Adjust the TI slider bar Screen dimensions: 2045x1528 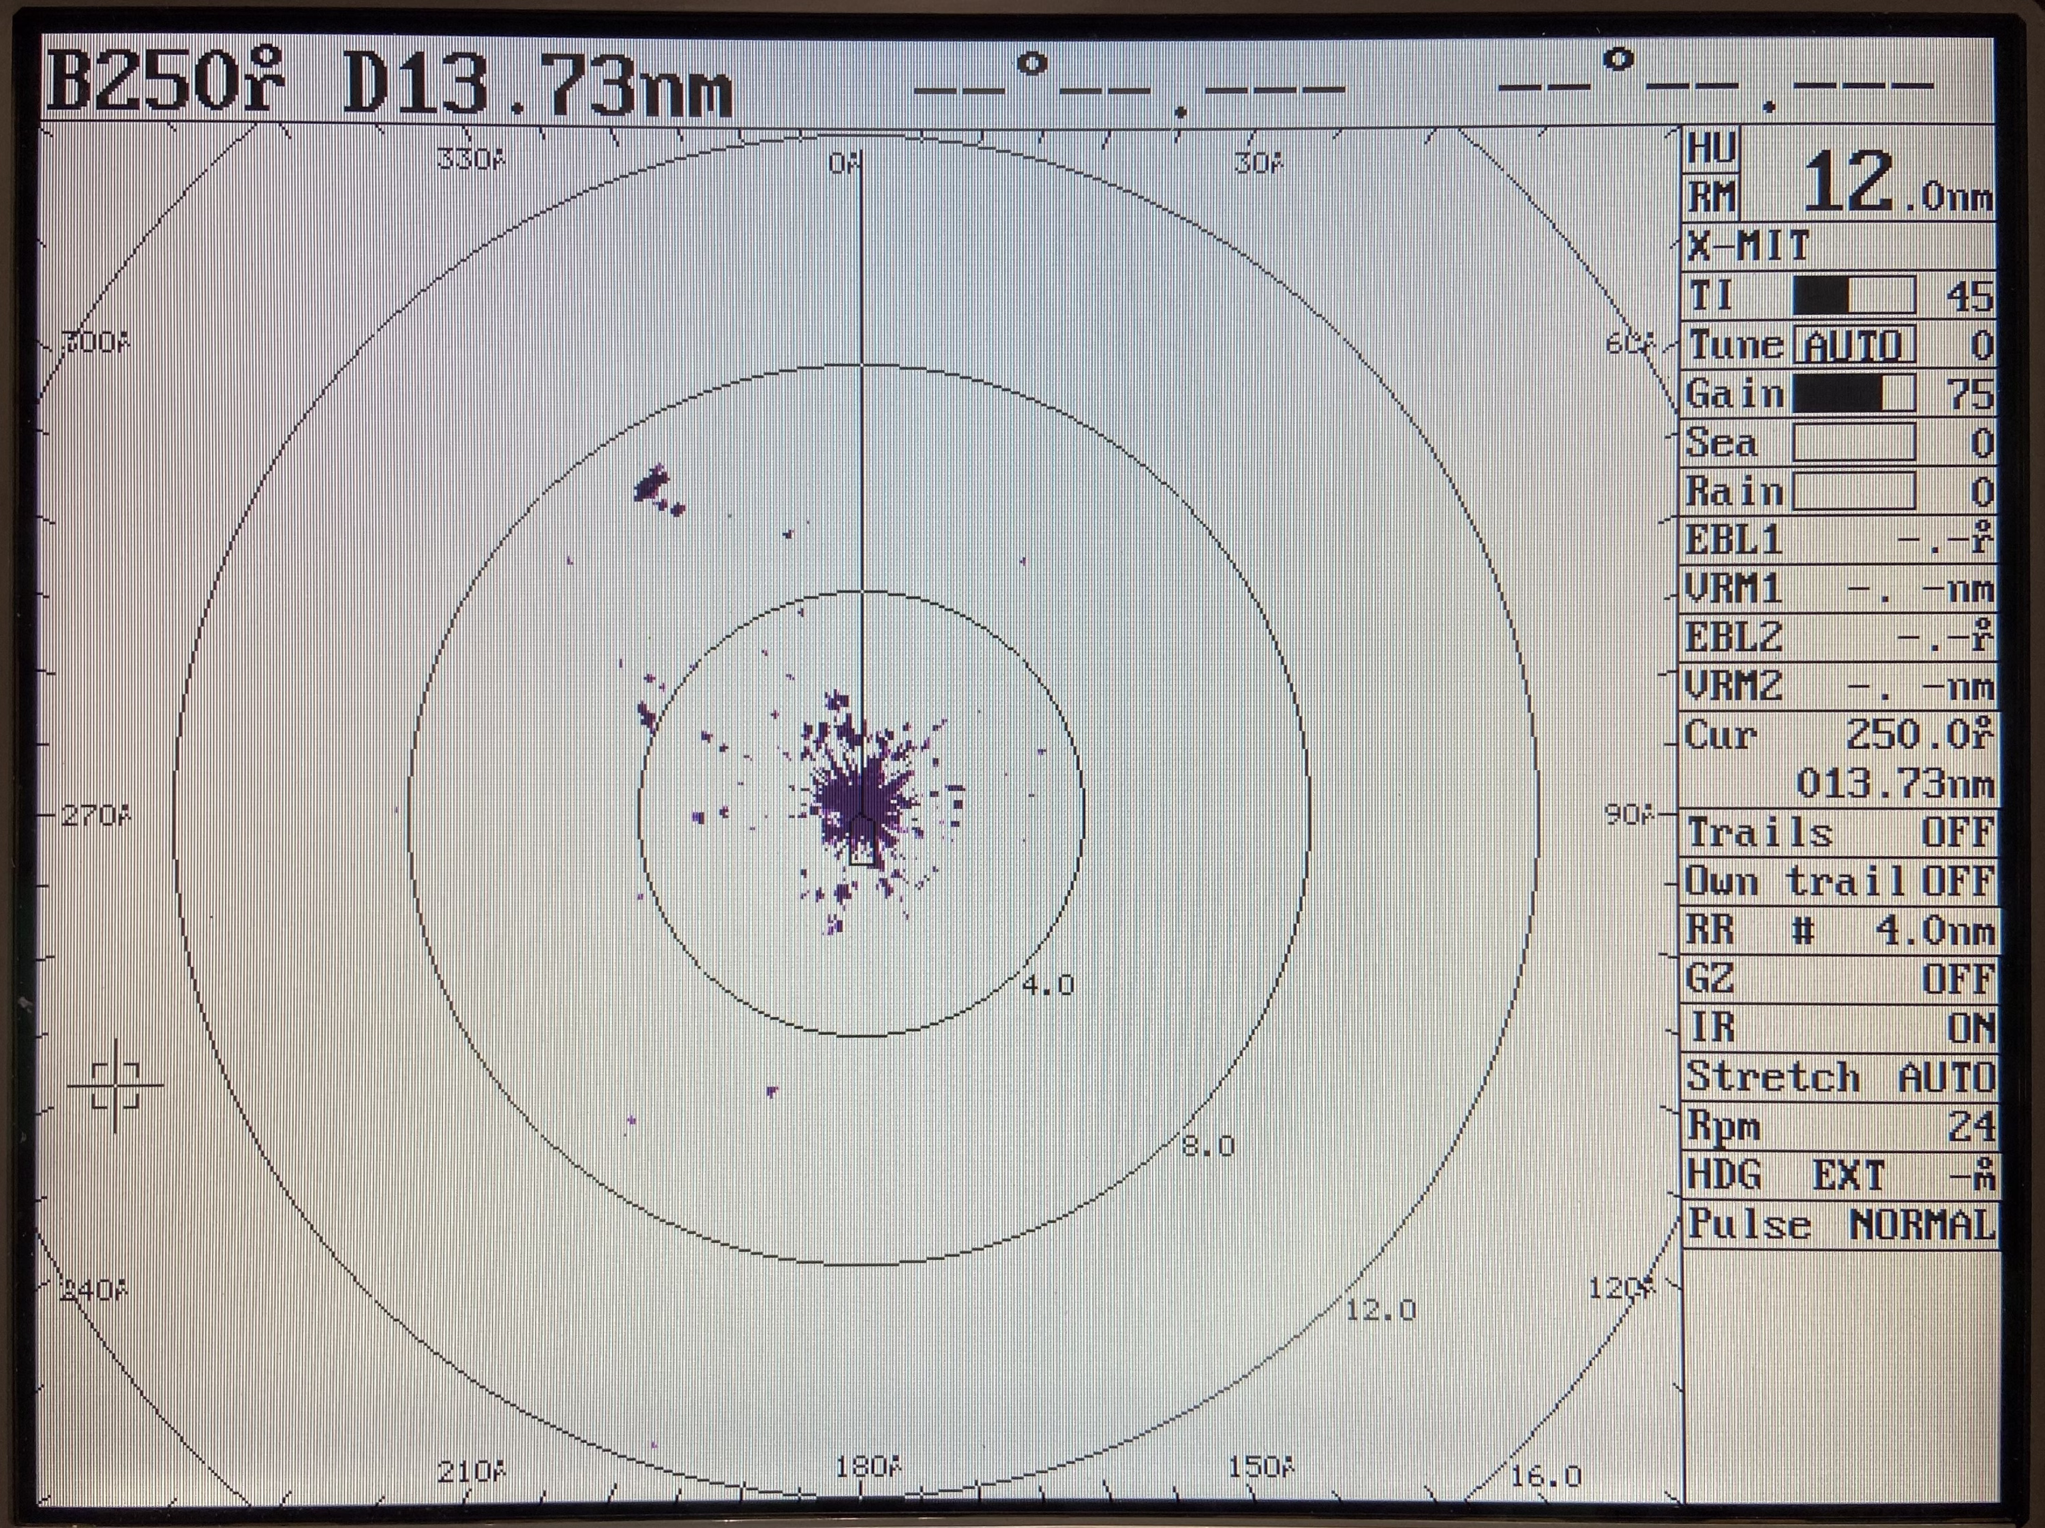point(1853,296)
